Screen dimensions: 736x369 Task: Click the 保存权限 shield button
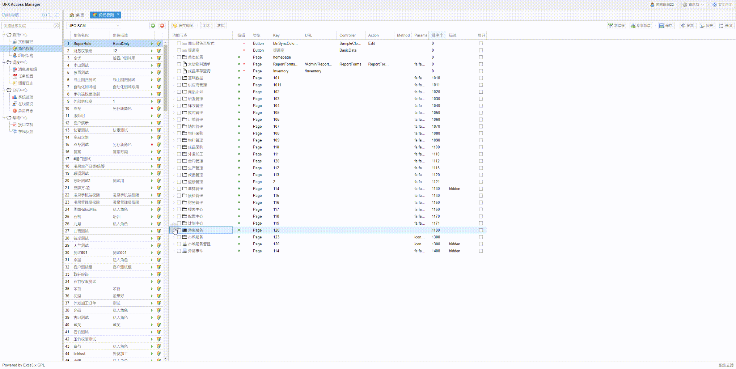[183, 26]
